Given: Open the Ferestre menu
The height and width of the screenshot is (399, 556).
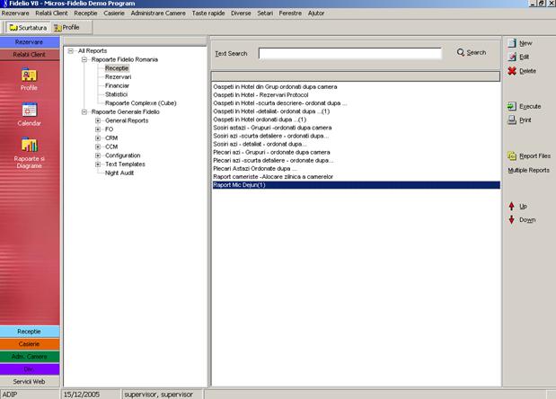Looking at the screenshot, I should [x=290, y=13].
